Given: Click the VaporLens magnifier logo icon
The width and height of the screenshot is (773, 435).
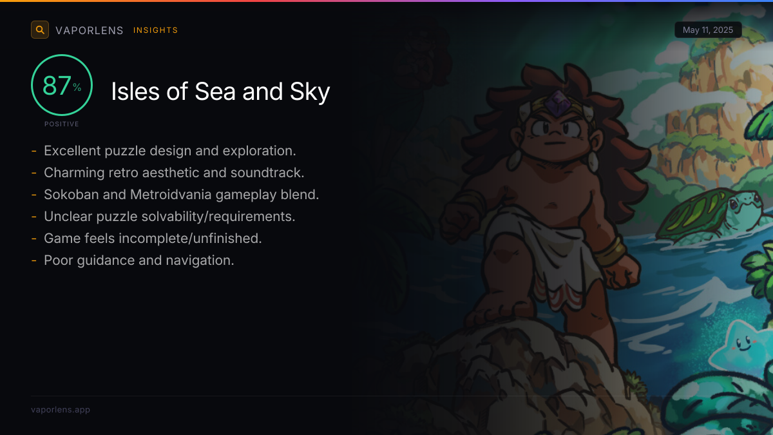Looking at the screenshot, I should 40,30.
